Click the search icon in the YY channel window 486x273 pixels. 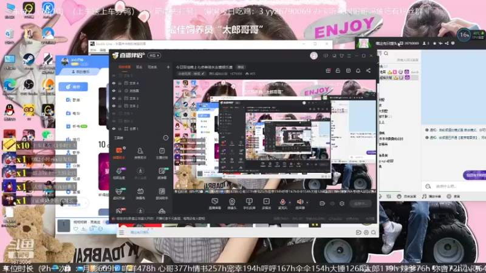[386, 53]
